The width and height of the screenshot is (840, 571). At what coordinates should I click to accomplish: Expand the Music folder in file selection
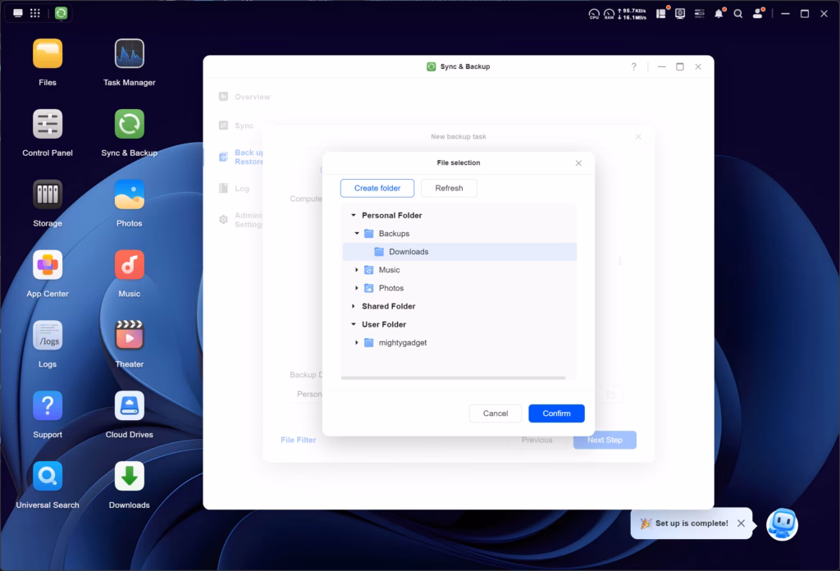pyautogui.click(x=356, y=269)
